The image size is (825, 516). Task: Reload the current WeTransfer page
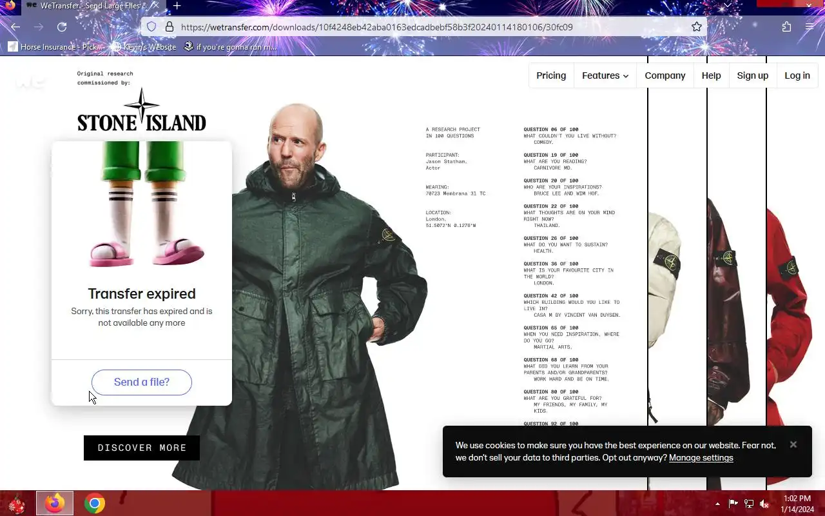point(62,27)
